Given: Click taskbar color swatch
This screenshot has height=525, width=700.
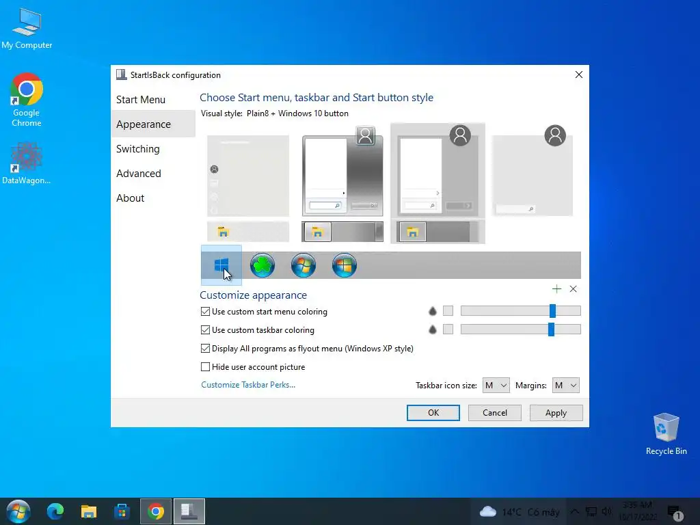Looking at the screenshot, I should [x=448, y=329].
